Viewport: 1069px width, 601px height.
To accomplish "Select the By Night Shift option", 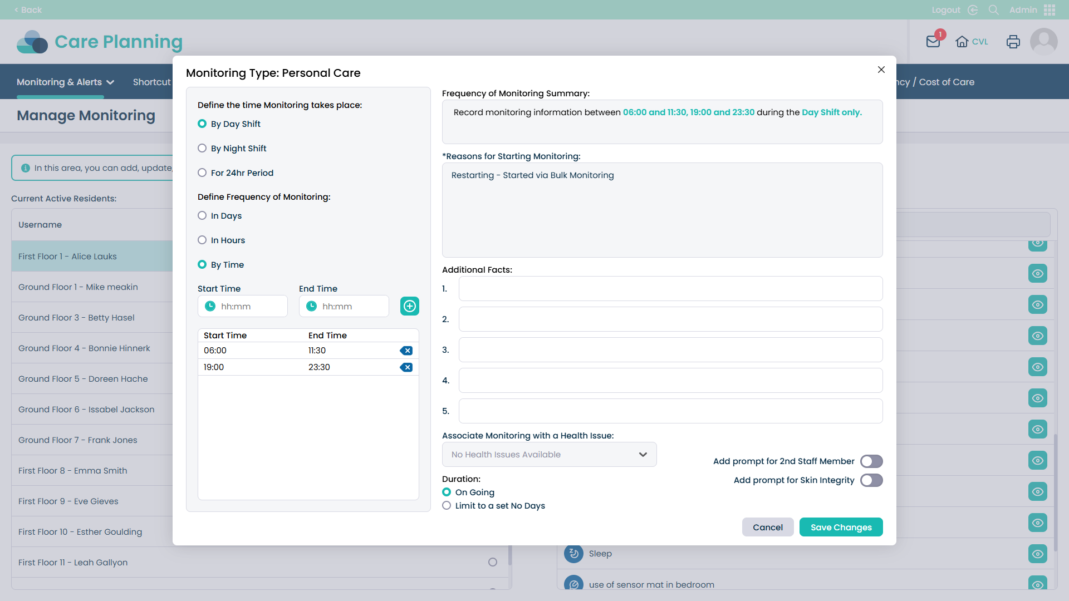I will tap(202, 149).
